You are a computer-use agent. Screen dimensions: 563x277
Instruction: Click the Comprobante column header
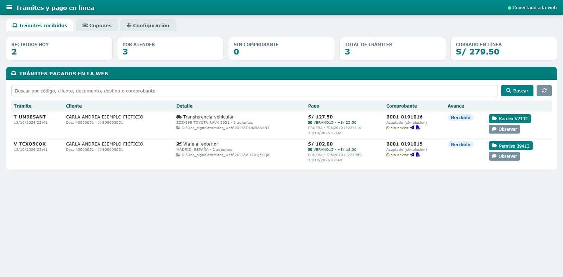401,106
